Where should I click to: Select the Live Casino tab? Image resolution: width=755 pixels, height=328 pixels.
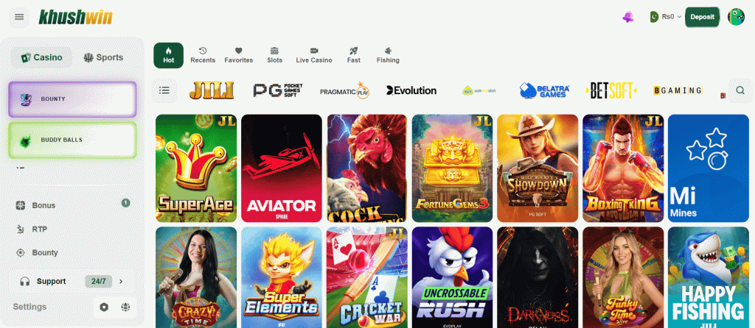[x=314, y=56]
